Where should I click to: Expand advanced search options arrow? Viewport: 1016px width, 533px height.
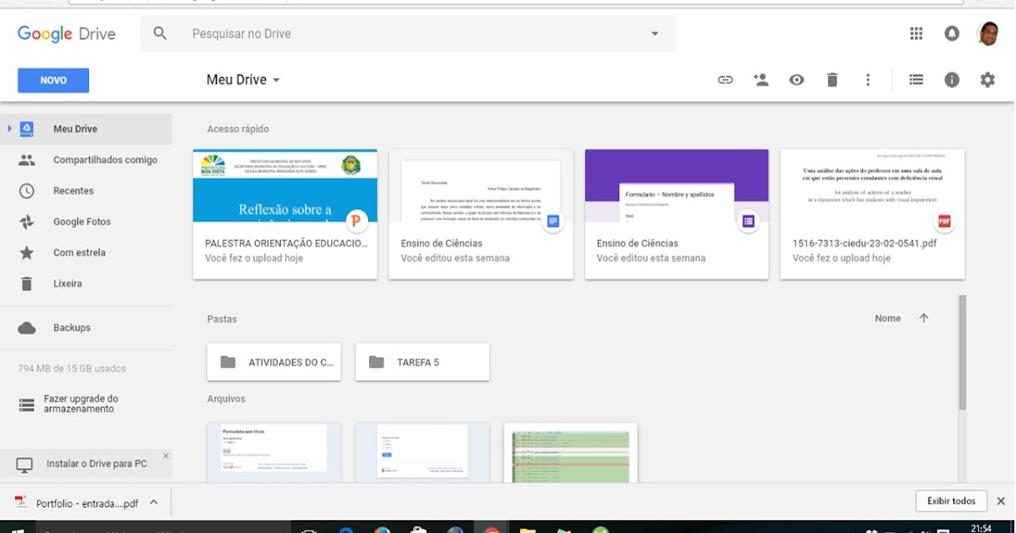click(x=654, y=33)
